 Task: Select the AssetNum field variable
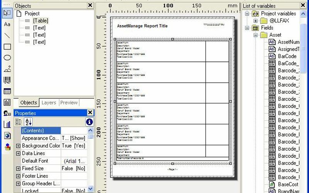288,42
